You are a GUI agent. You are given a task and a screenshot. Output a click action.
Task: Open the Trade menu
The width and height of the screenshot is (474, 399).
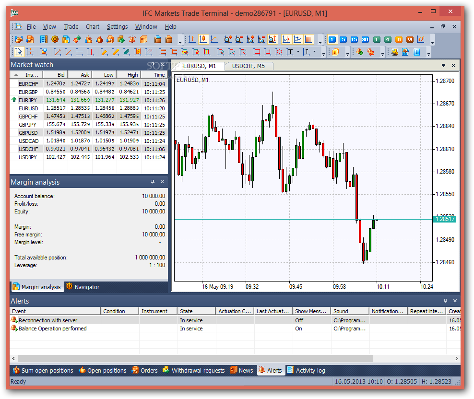tap(71, 26)
